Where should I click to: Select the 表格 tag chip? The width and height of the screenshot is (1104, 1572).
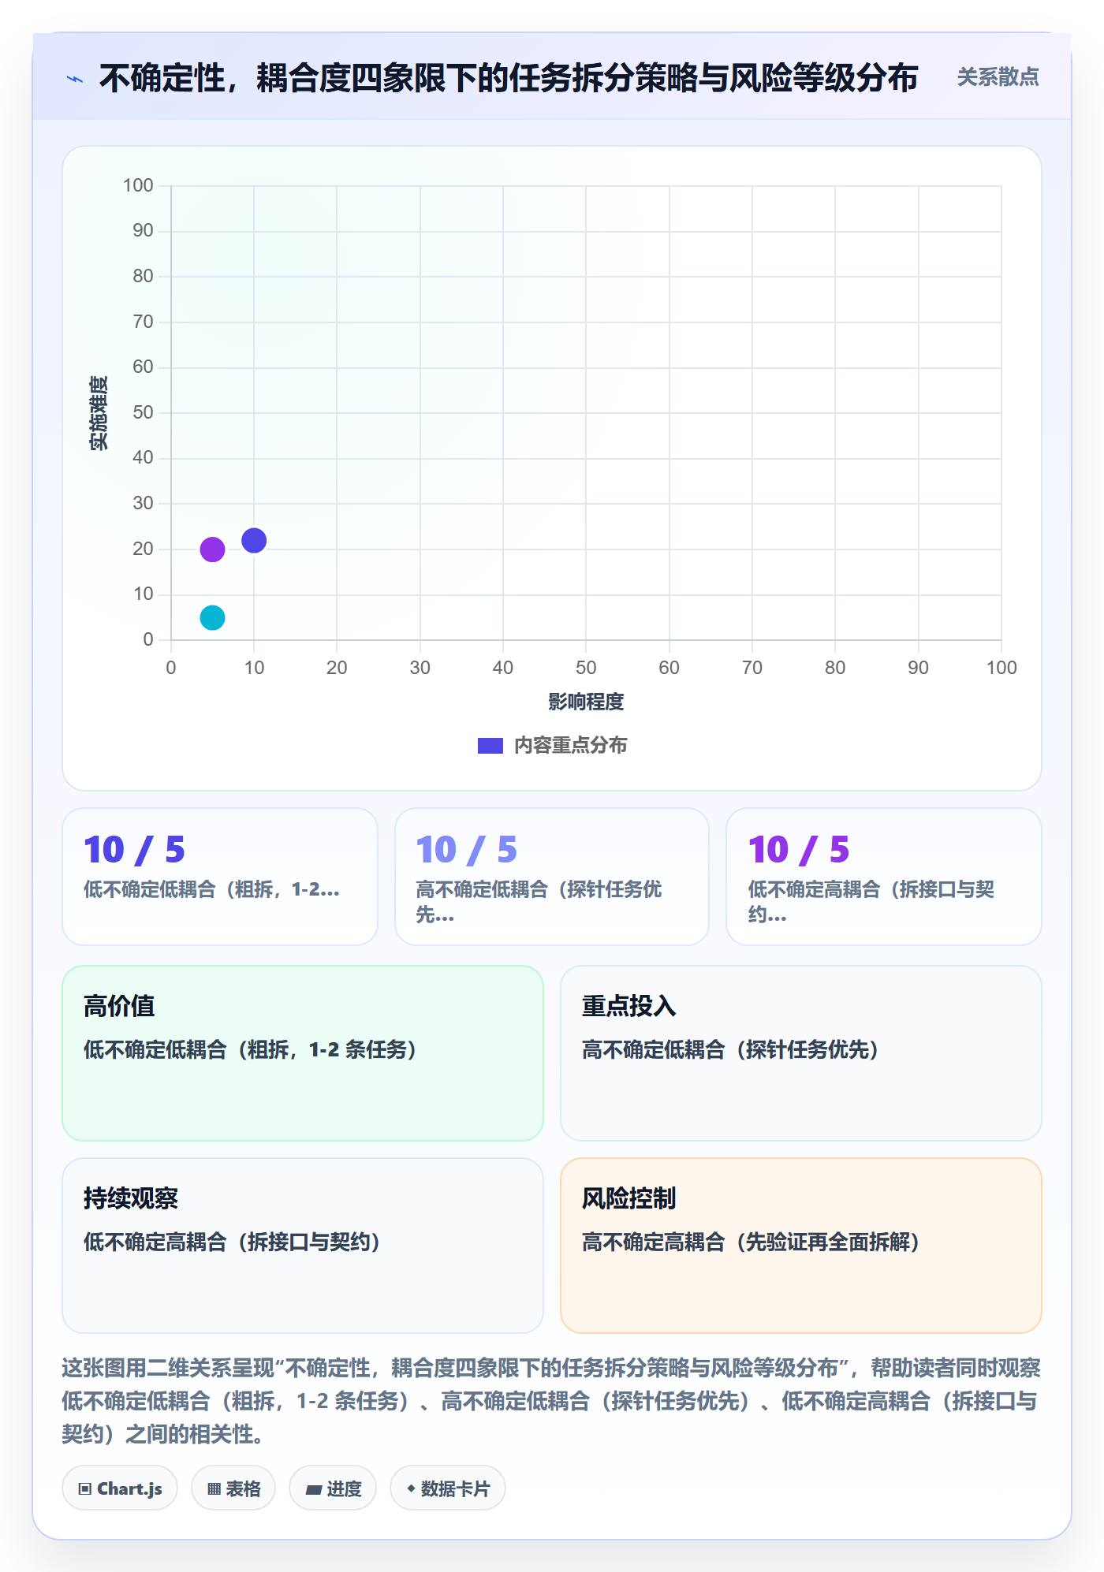tap(233, 1488)
